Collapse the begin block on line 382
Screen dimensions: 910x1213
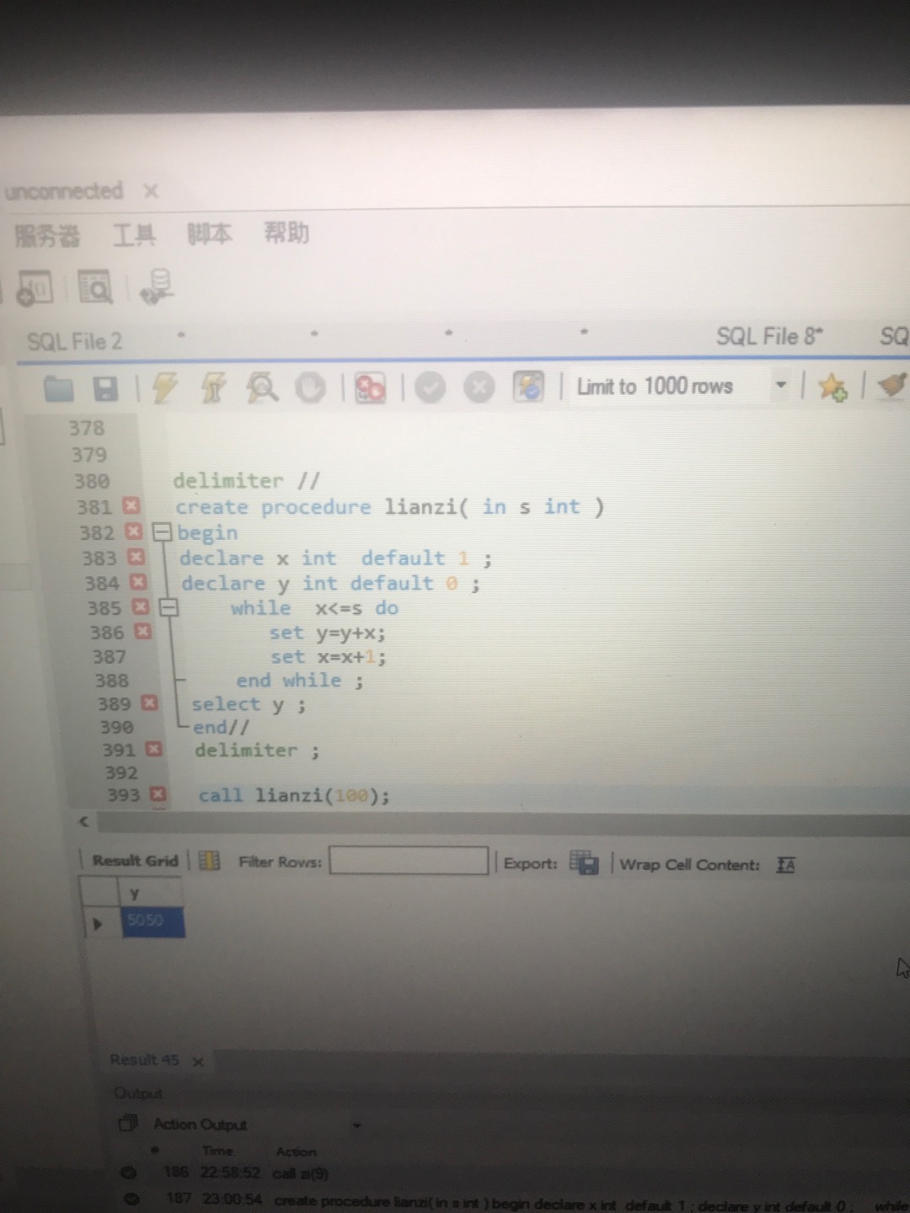click(163, 532)
